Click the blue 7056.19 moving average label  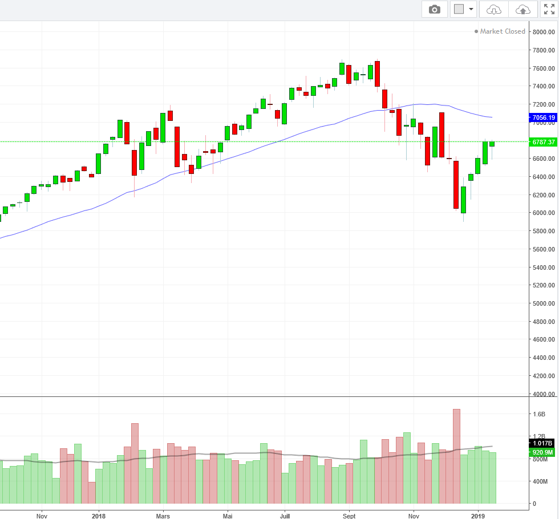click(x=542, y=117)
